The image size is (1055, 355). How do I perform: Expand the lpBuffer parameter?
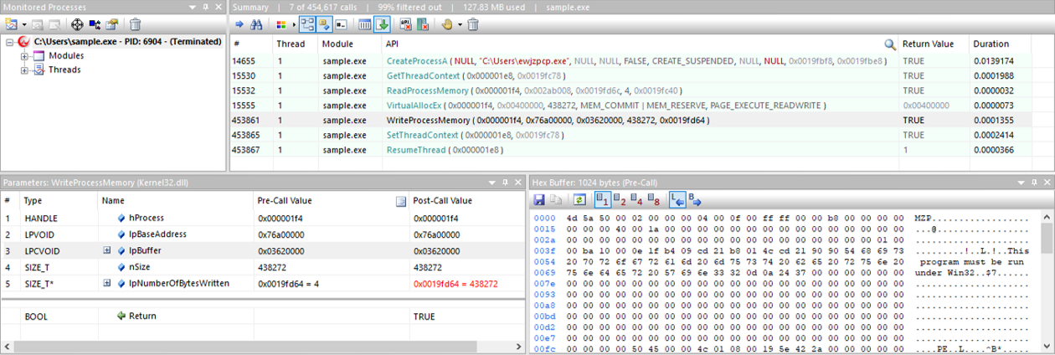[x=107, y=250]
